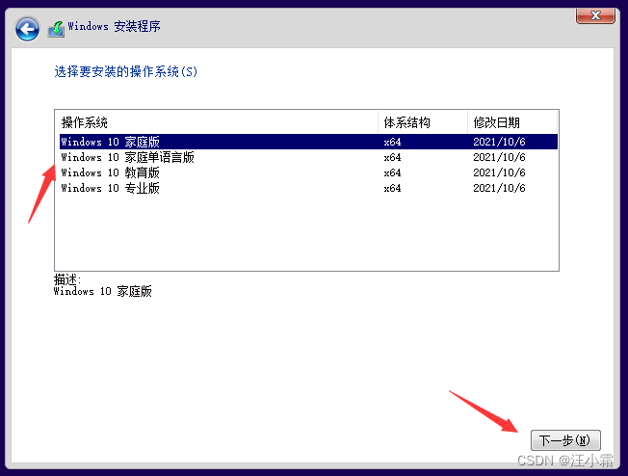Close the Windows setup window
Screen dimensions: 628x476
[x=595, y=16]
